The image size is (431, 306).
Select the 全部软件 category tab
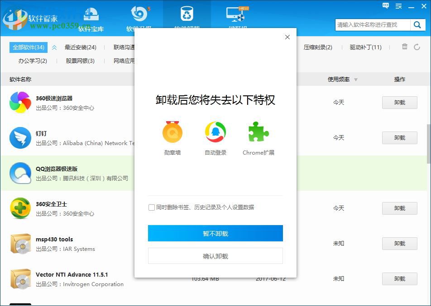(x=28, y=47)
